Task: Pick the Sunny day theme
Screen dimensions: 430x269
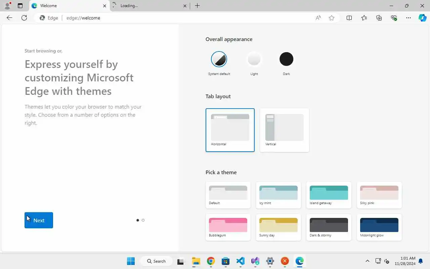Action: point(278,227)
